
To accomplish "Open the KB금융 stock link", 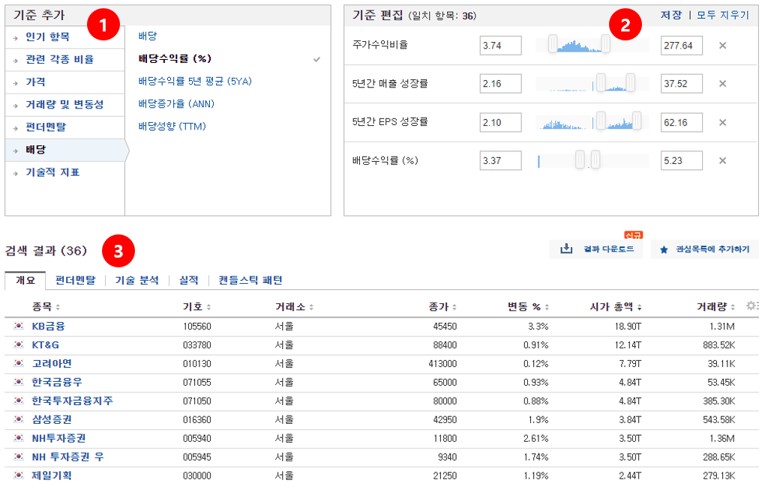I will (x=48, y=326).
